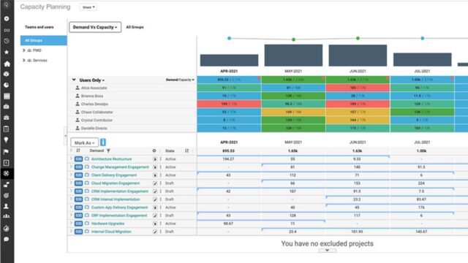Open the Change Management Engagement link
Viewport: 468px width, 263px height.
pyautogui.click(x=120, y=167)
